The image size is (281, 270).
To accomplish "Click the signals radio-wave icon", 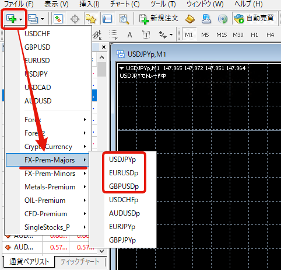I will pos(223,19).
